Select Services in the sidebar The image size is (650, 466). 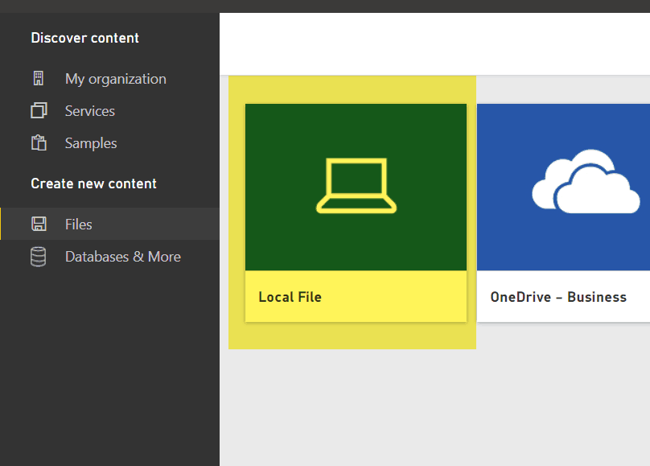click(90, 111)
